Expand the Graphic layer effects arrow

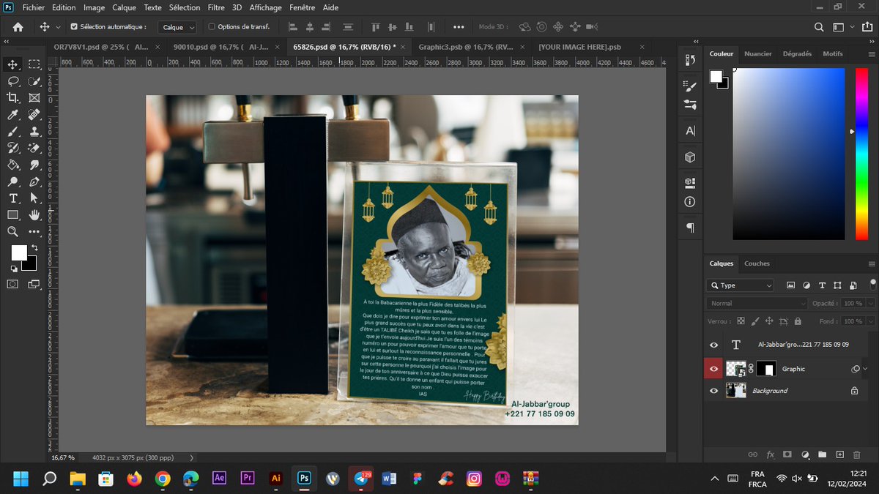coord(865,370)
